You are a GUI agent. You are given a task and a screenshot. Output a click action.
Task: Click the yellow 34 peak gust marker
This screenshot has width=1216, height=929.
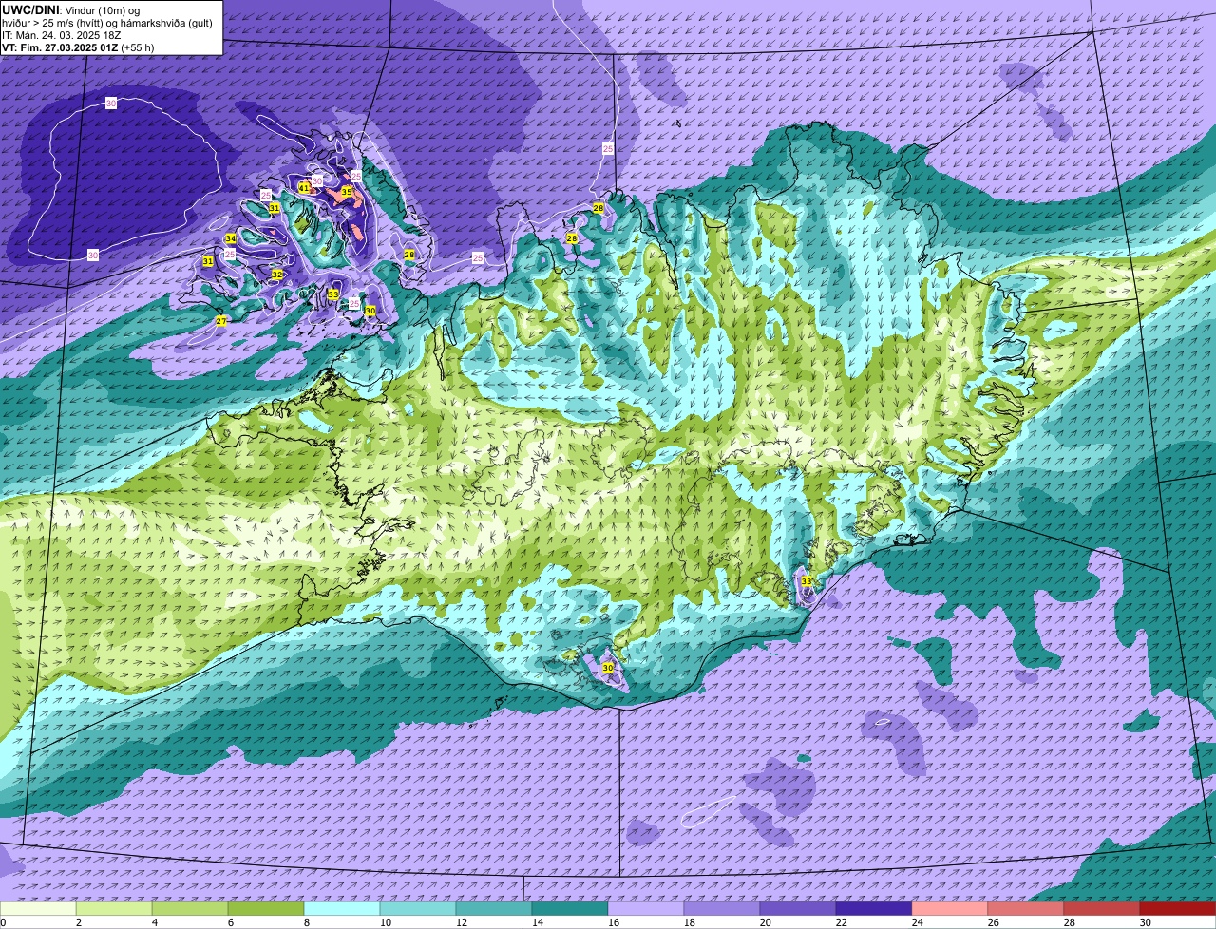[x=230, y=238]
